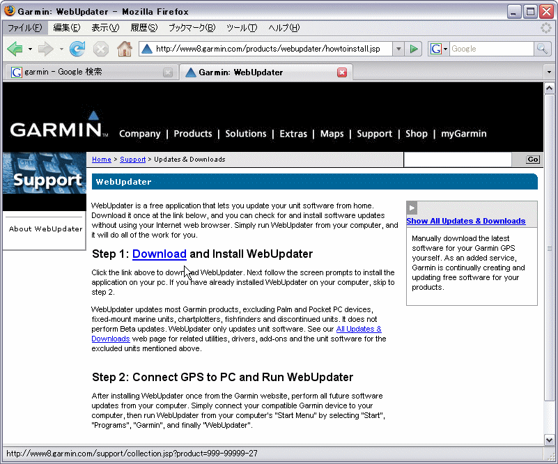Open Show All Updates & Downloads link

pyautogui.click(x=466, y=221)
